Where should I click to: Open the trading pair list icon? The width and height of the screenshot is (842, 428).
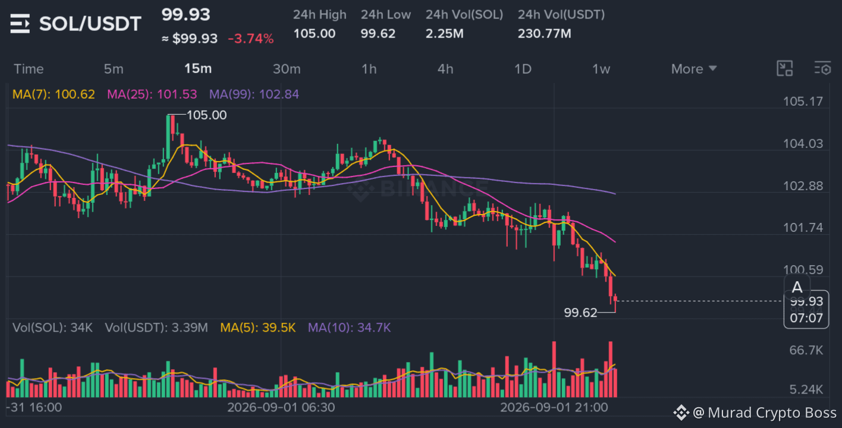(x=20, y=24)
